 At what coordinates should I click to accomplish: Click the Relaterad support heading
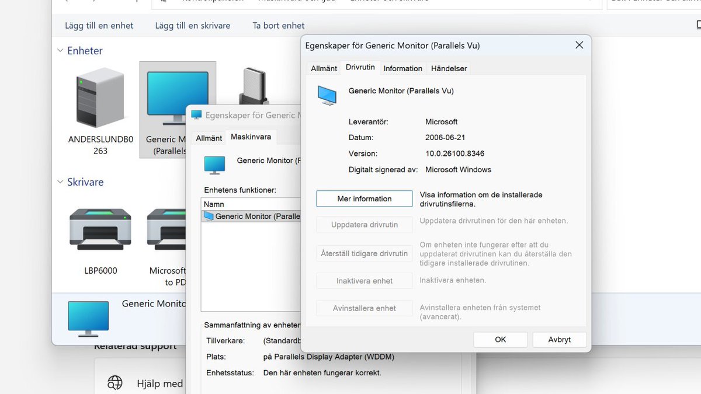pyautogui.click(x=136, y=346)
